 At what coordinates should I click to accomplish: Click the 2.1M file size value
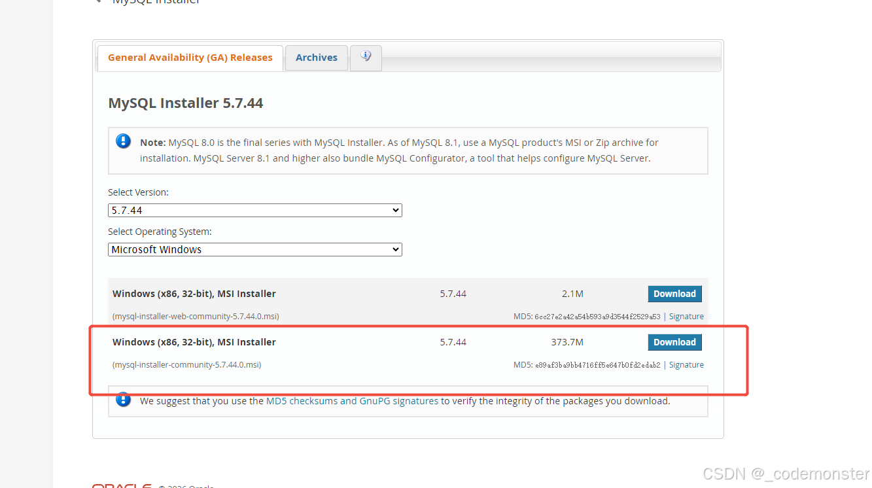coord(572,294)
